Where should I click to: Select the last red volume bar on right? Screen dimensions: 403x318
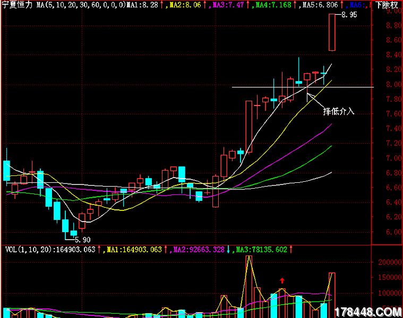(x=332, y=295)
